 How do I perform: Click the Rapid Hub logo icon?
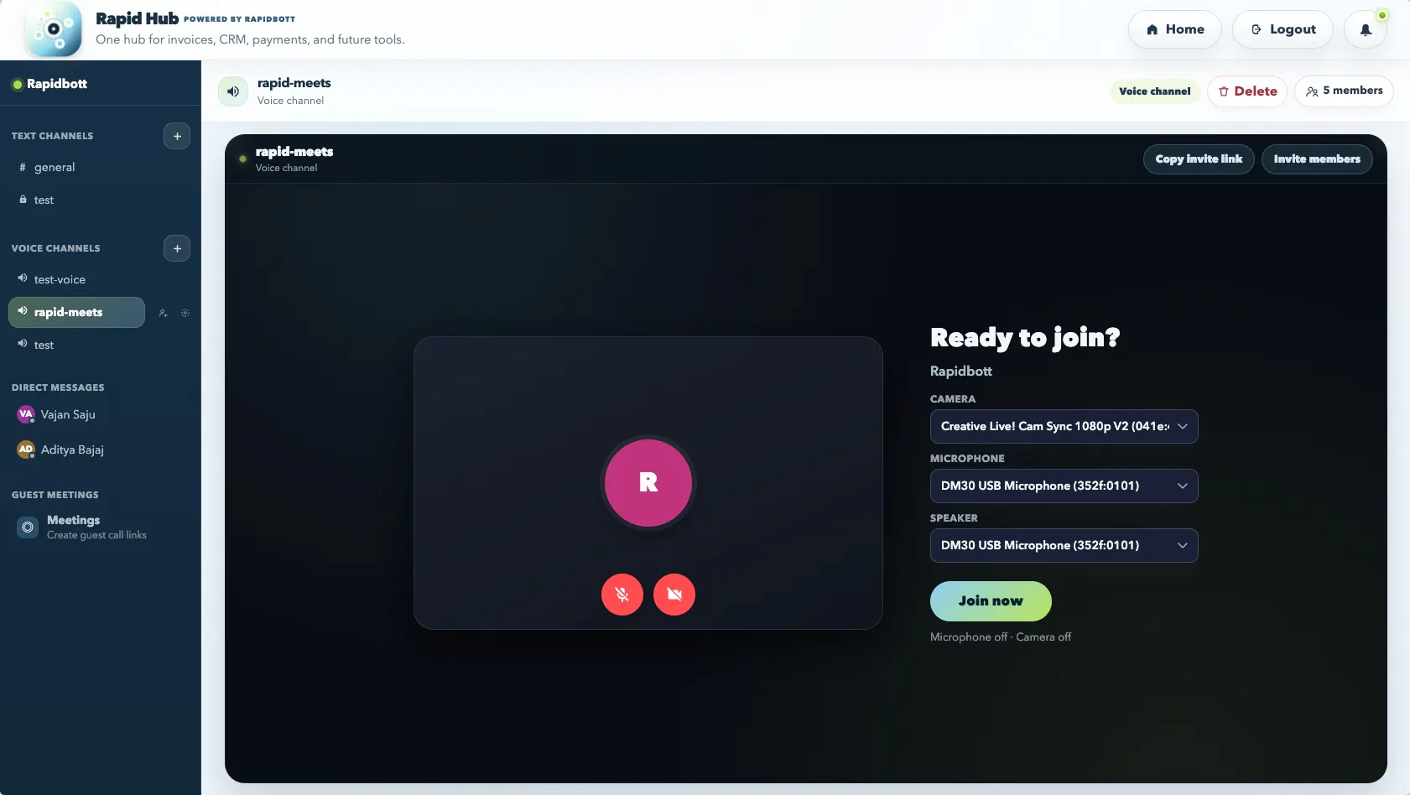53,29
